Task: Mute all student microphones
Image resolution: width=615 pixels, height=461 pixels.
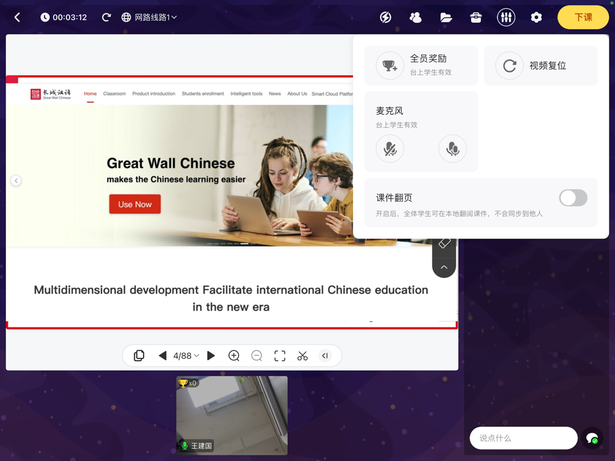Action: (390, 149)
